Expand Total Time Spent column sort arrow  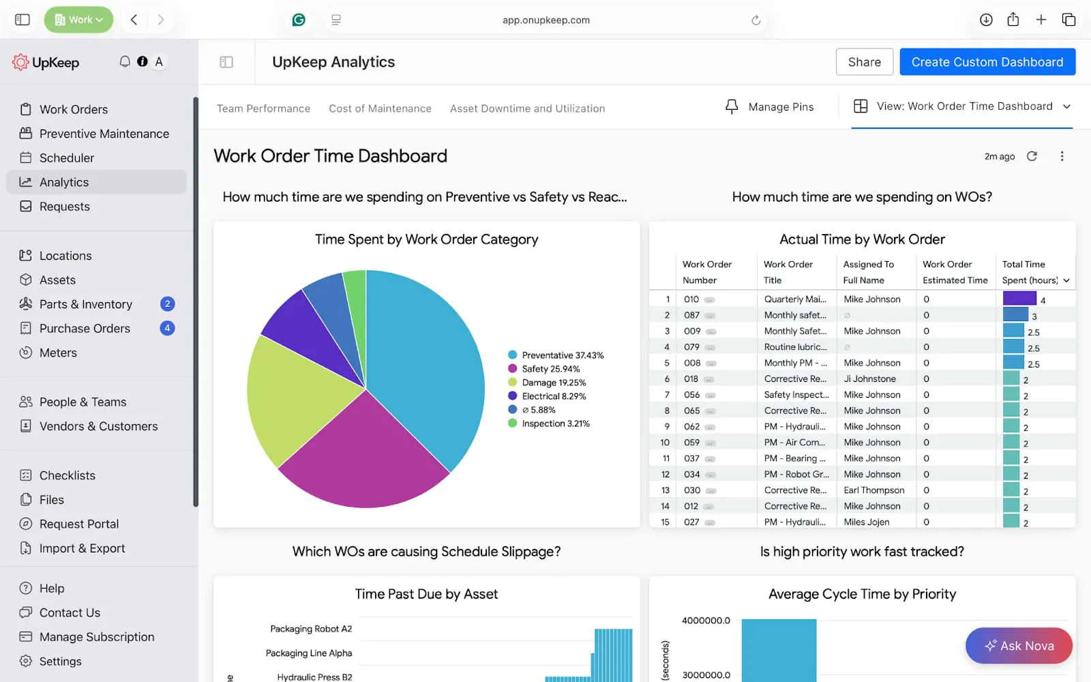1066,280
